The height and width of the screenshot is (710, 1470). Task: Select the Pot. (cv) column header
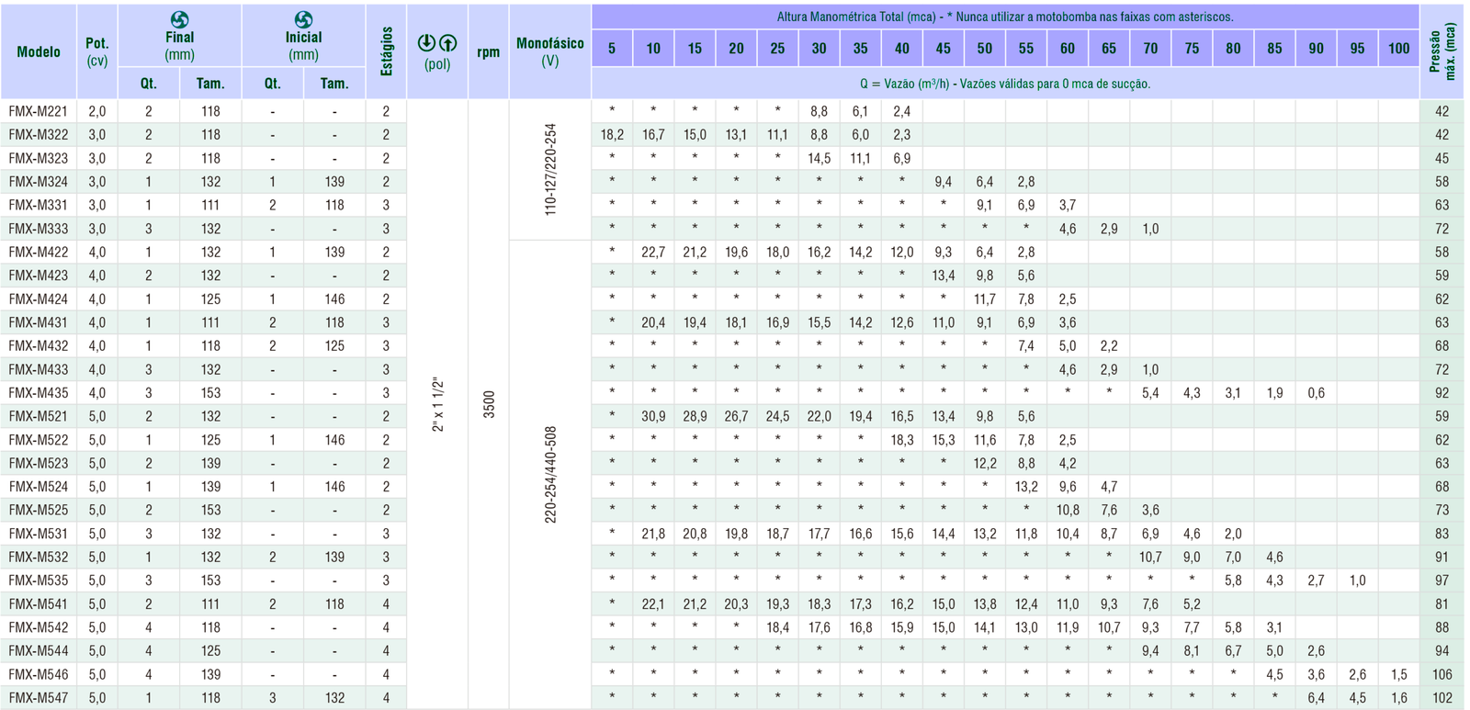tap(96, 51)
